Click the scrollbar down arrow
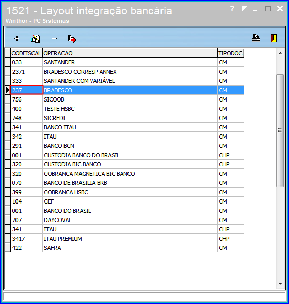This screenshot has height=304, width=289. (x=280, y=284)
